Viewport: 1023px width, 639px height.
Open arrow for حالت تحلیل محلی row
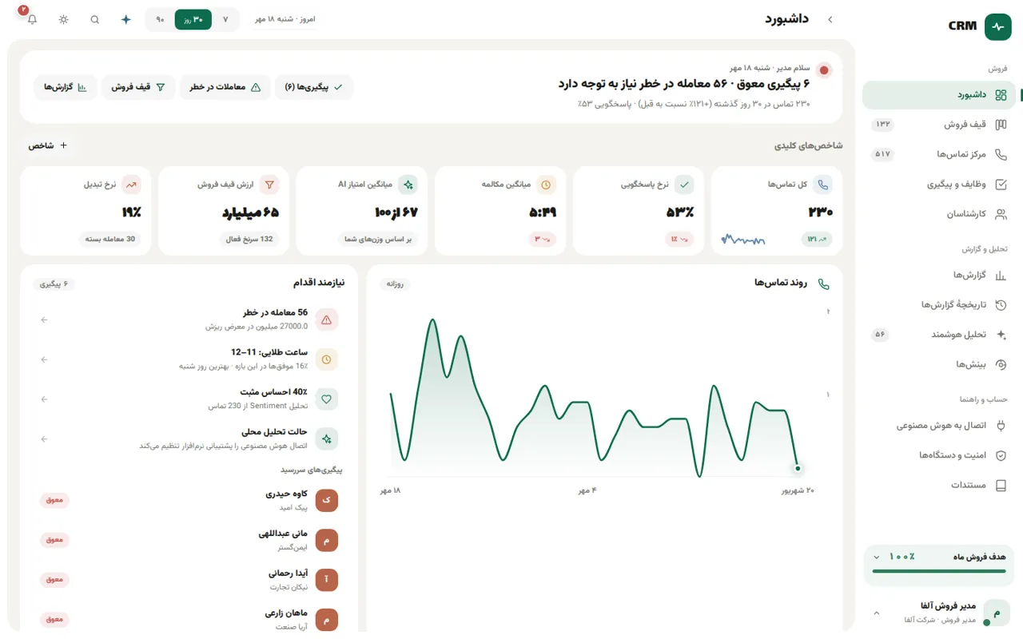pos(45,439)
